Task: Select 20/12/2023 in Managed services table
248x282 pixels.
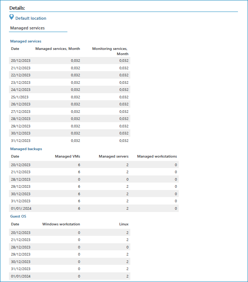Action: coord(21,61)
